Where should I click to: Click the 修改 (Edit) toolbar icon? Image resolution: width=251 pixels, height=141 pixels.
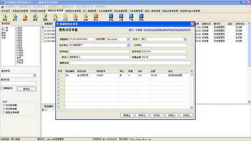click(x=15, y=17)
